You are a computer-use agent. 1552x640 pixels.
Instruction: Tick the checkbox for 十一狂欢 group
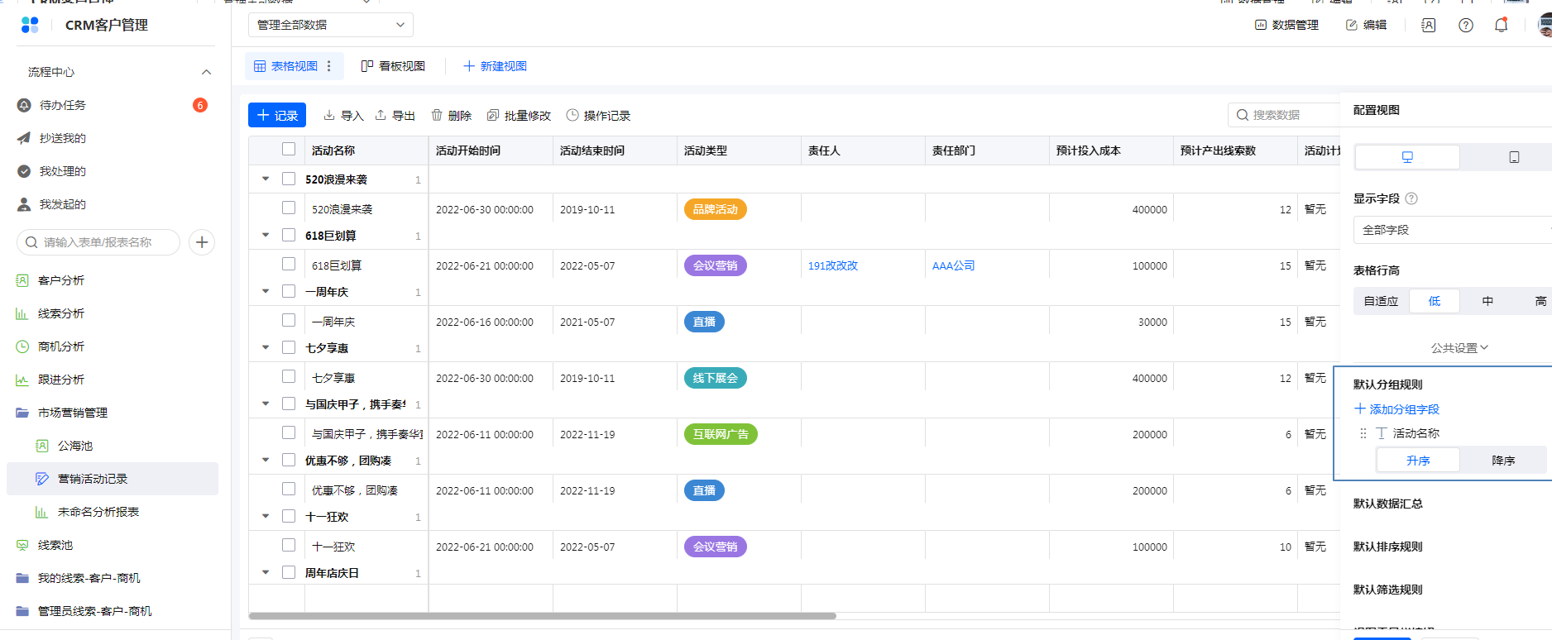(289, 516)
